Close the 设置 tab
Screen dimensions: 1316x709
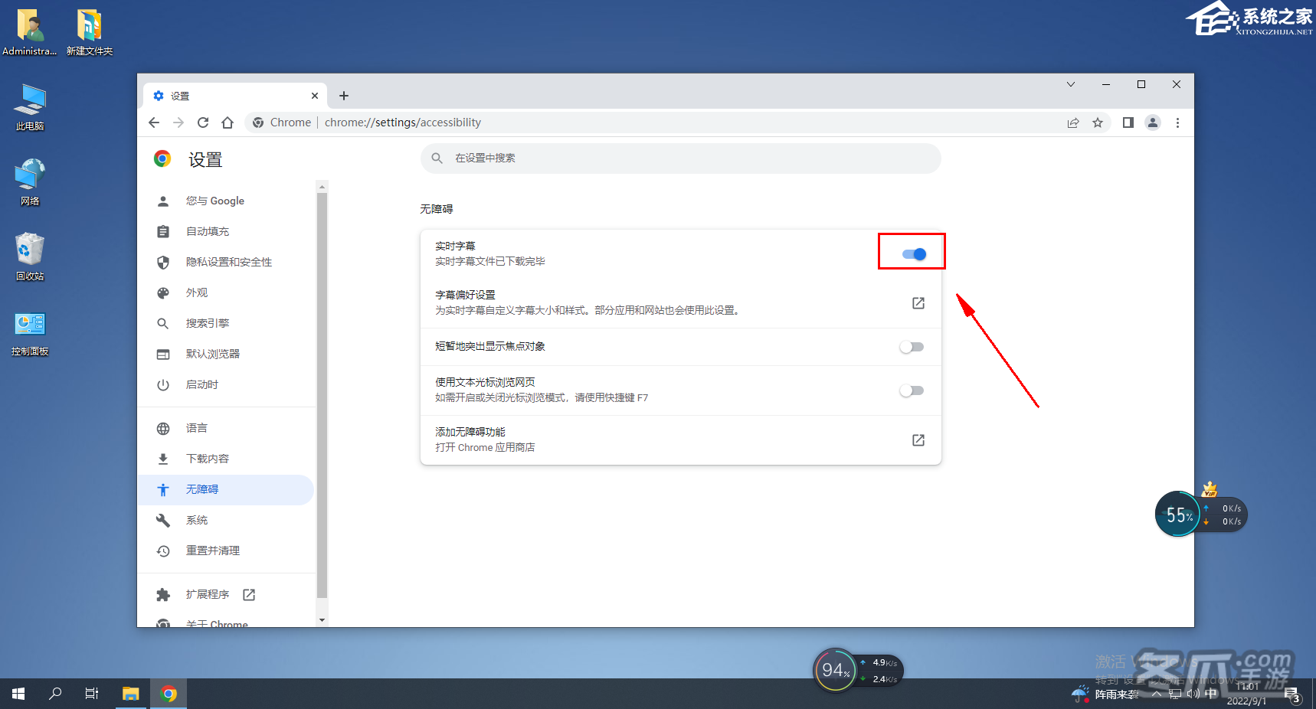click(315, 96)
